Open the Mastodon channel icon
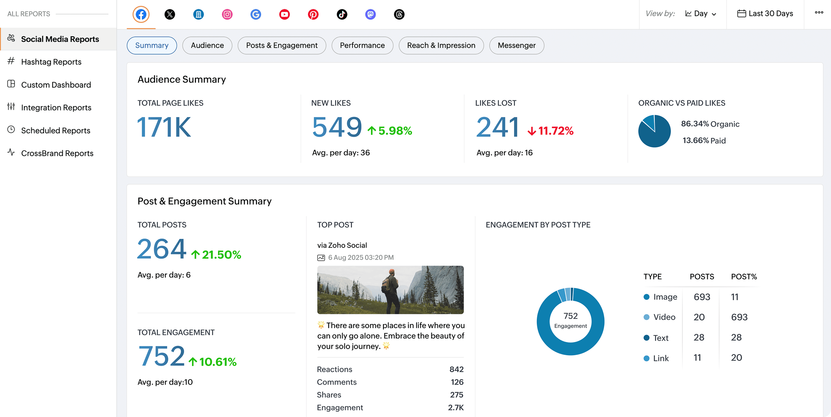Screen dimensions: 831x417 point(371,14)
